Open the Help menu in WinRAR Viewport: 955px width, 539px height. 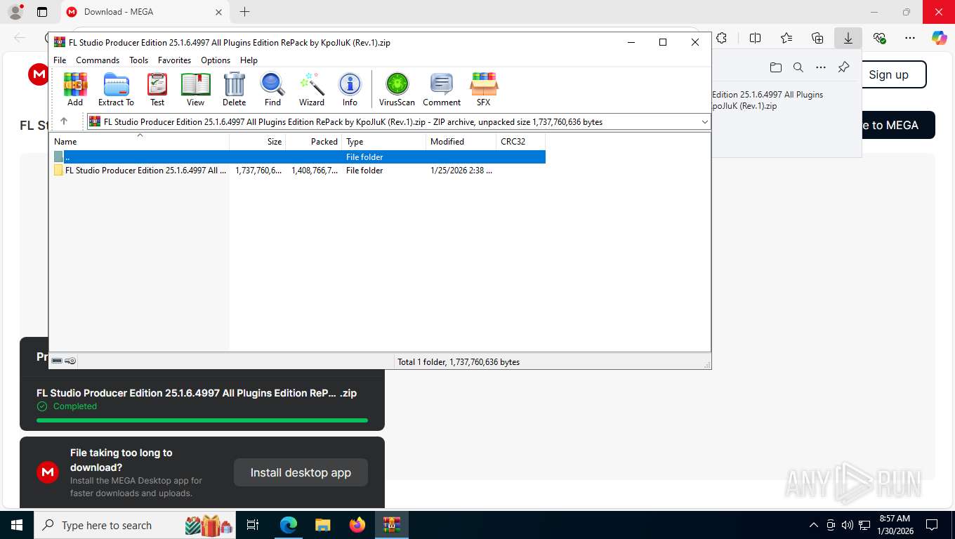point(249,60)
